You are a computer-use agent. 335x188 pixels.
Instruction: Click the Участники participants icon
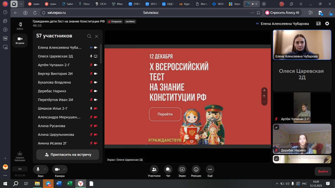(x=154, y=169)
